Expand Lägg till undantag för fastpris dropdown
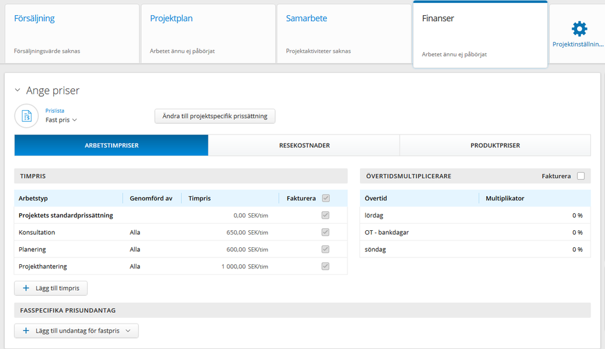This screenshot has height=349, width=605. coord(128,330)
